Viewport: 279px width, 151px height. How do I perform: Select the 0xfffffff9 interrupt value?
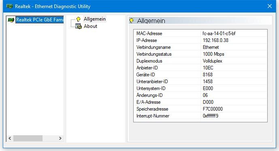coord(210,116)
